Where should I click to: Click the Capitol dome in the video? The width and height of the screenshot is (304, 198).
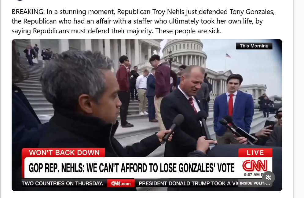[x=184, y=53]
